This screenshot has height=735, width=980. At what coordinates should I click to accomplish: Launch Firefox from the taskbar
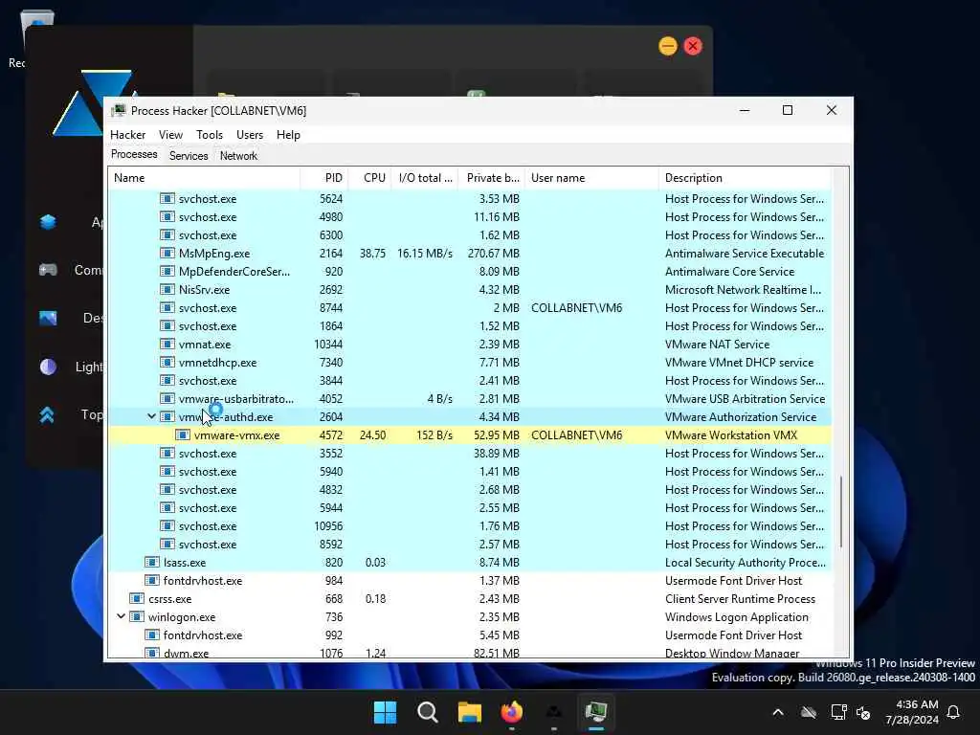pos(511,712)
